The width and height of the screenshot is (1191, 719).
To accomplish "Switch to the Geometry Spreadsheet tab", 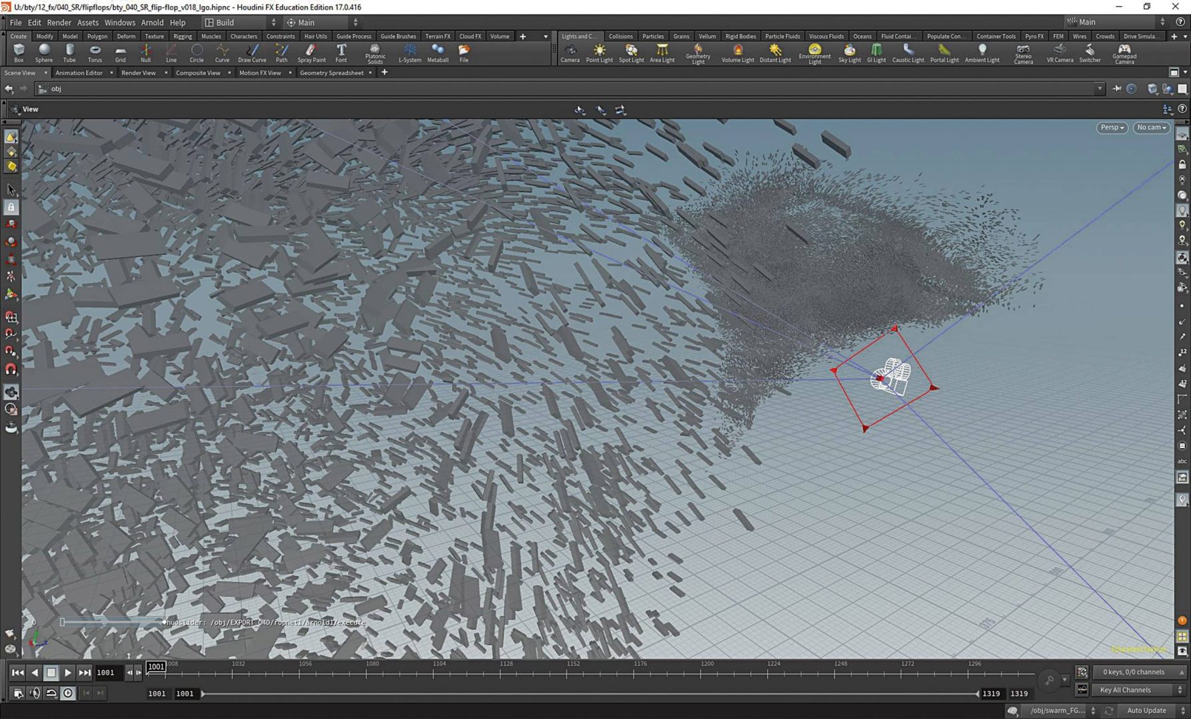I will [x=332, y=73].
